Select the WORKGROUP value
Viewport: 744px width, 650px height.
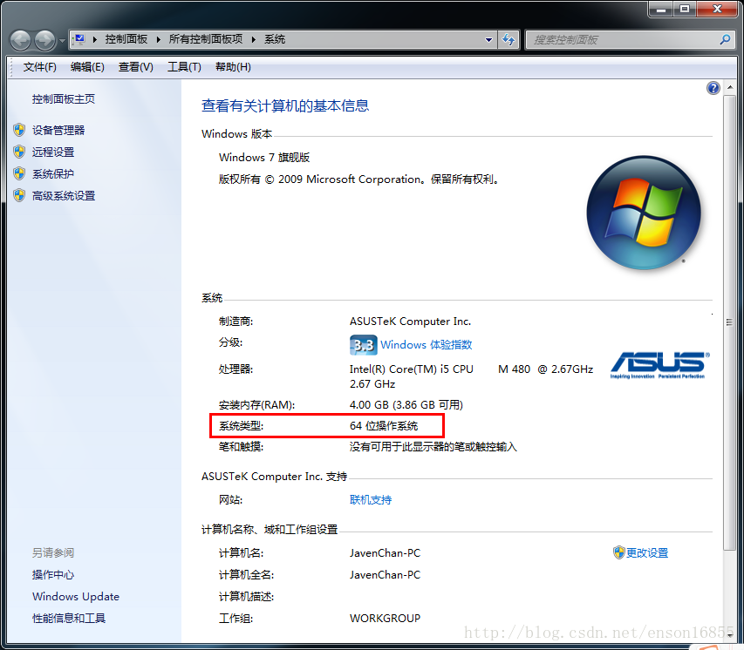point(386,619)
